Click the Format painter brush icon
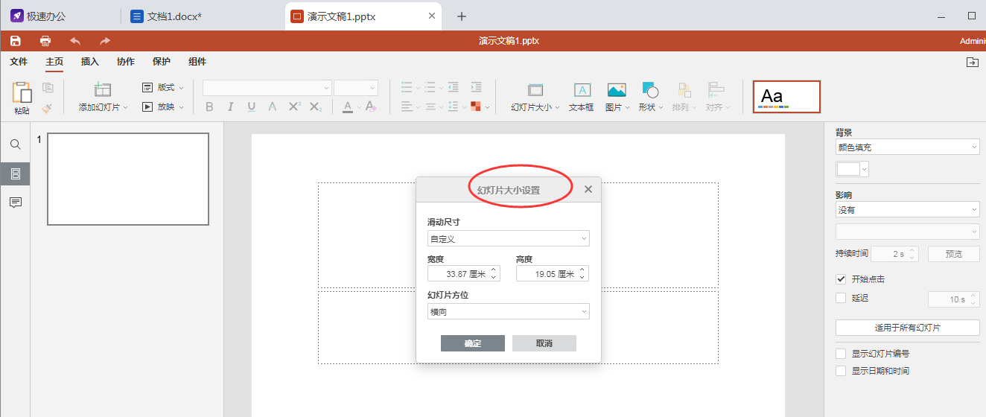This screenshot has width=986, height=417. click(48, 108)
